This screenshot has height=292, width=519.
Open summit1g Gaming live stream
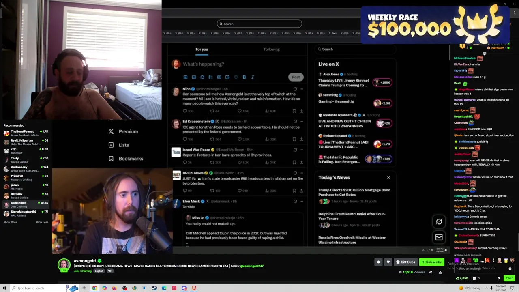(355, 99)
